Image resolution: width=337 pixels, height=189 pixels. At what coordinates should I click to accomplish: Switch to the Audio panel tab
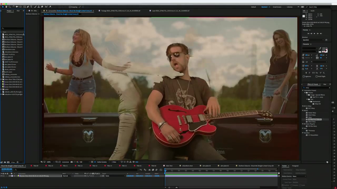[x=312, y=11]
